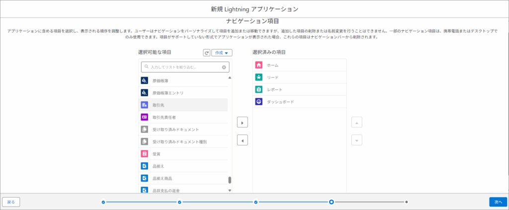This screenshot has height=210, width=509.
Task: Click the search field for available items
Action: tap(181, 67)
